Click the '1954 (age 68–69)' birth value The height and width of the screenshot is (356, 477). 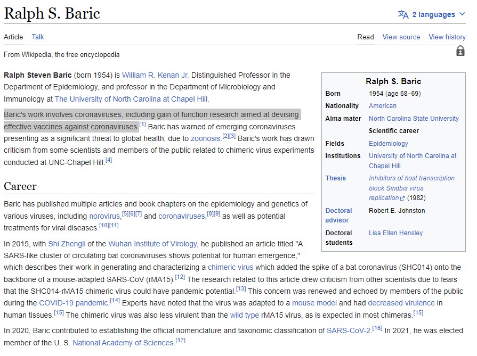395,94
